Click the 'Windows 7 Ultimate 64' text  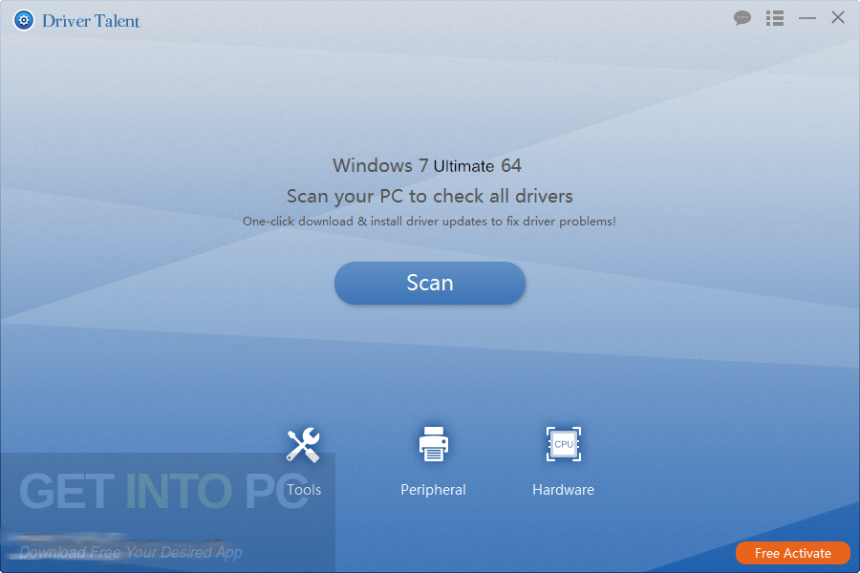tap(427, 165)
